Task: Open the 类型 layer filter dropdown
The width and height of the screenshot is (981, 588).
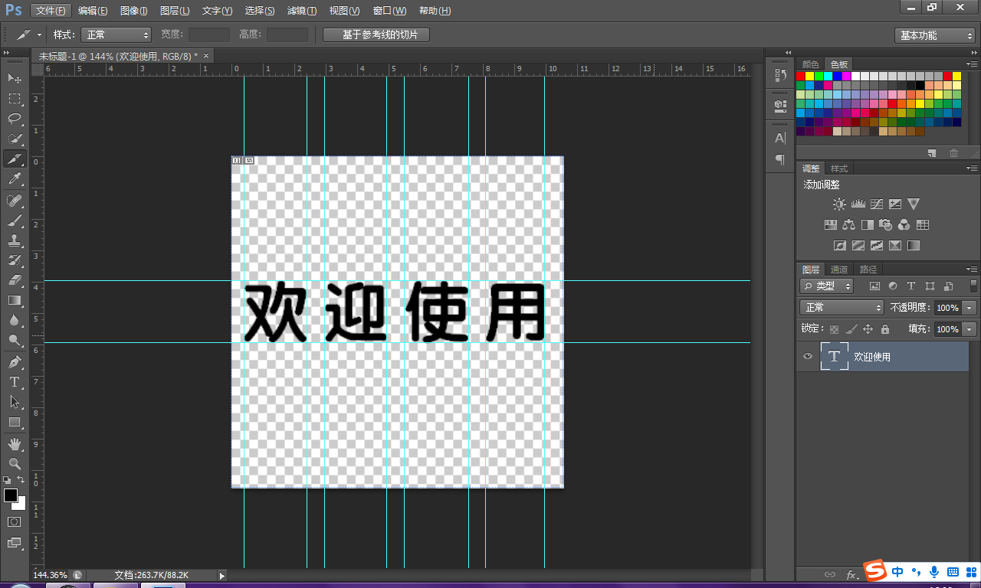Action: click(x=828, y=286)
